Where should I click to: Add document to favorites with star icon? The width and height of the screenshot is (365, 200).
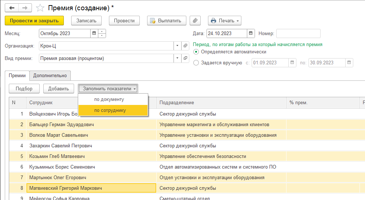(41, 8)
